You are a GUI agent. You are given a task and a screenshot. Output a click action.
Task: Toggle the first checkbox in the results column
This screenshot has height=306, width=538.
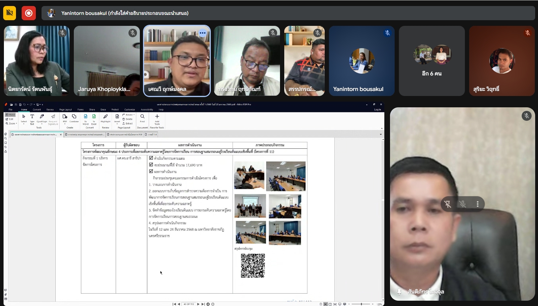click(x=151, y=158)
